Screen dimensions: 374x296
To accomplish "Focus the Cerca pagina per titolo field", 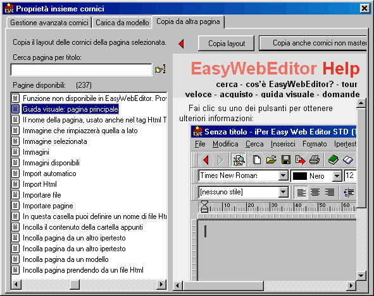I will (81, 69).
